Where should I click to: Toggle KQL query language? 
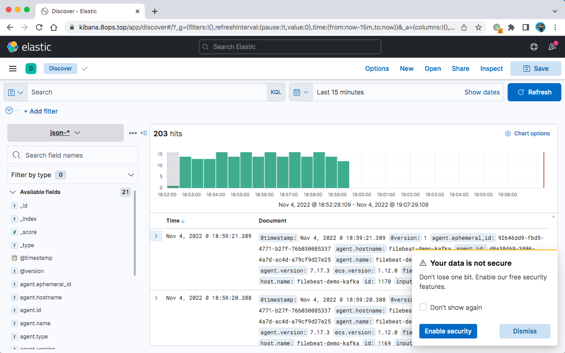pos(276,92)
